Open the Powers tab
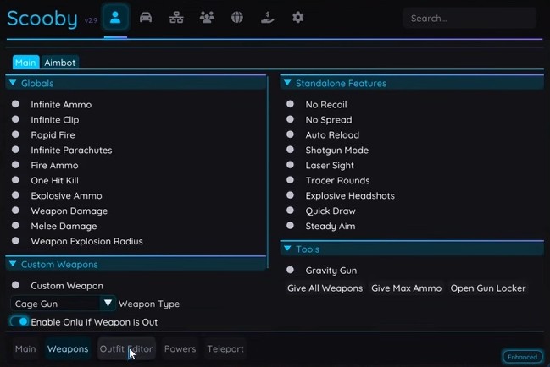 click(180, 348)
